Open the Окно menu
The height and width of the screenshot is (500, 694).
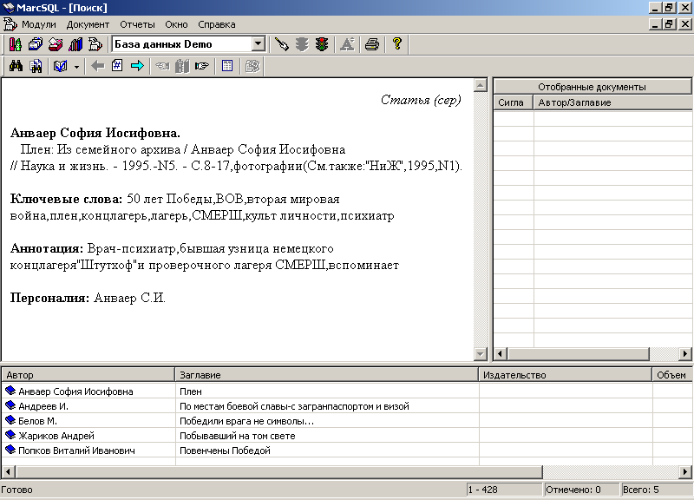click(x=176, y=25)
